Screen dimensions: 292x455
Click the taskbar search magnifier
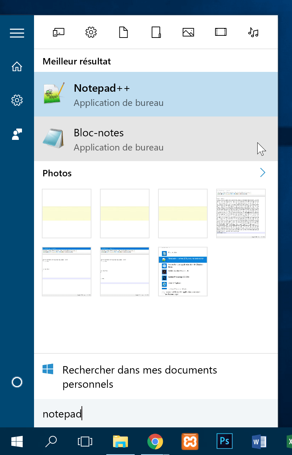pos(51,441)
